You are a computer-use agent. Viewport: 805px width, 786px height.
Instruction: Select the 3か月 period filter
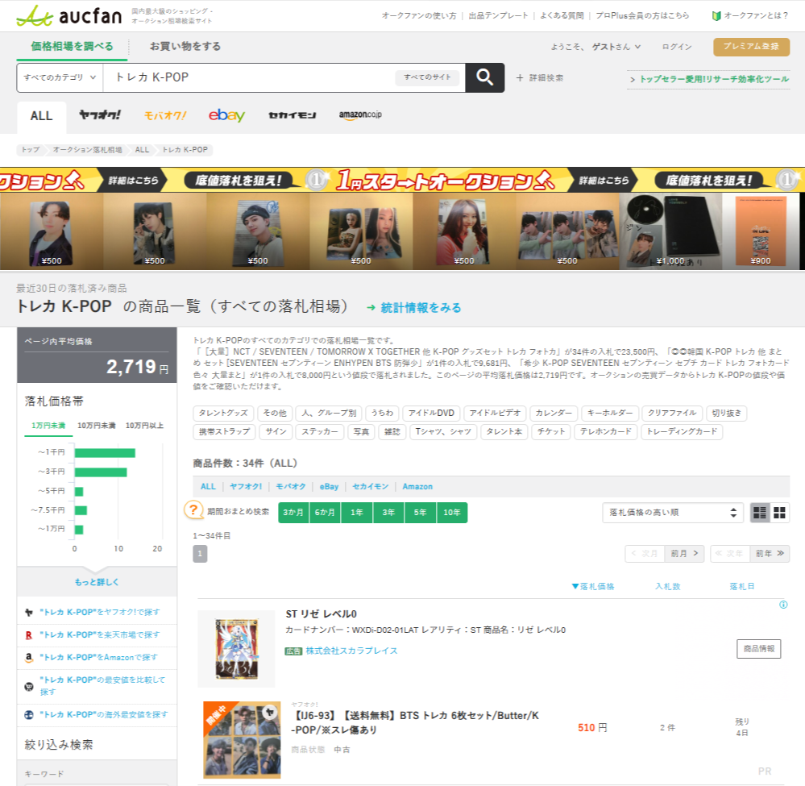pos(293,513)
